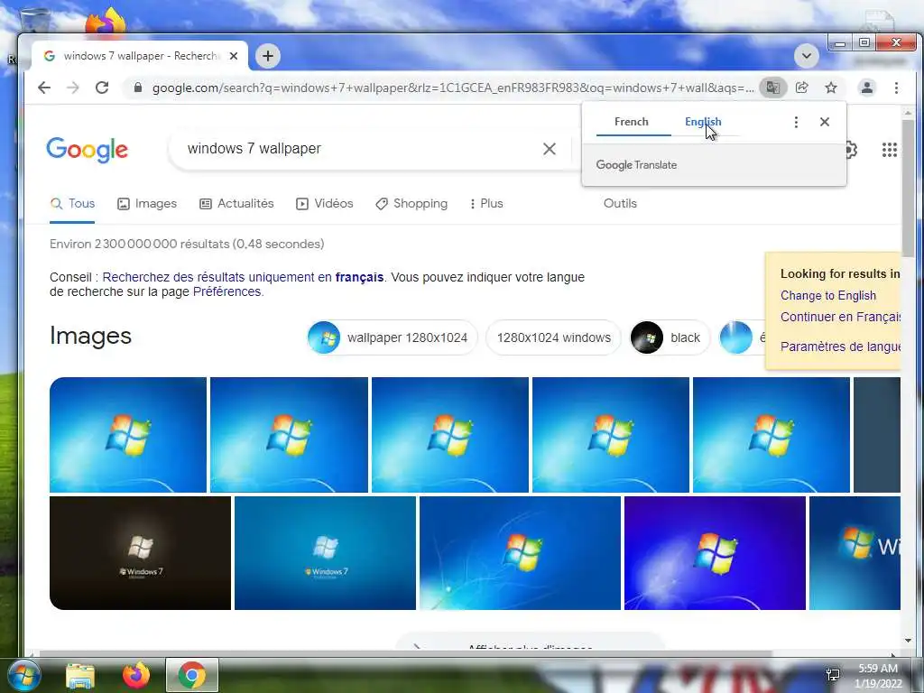Click link for results uniquement en français
This screenshot has width=924, height=693.
pyautogui.click(x=243, y=278)
